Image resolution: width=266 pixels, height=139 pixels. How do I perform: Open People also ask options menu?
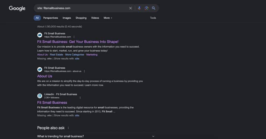coord(68,128)
